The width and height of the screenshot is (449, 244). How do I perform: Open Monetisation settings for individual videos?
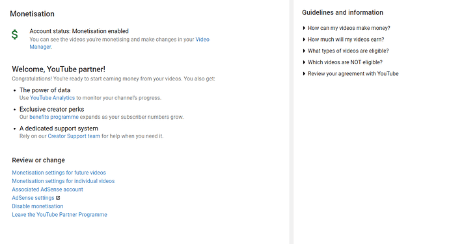tap(63, 181)
